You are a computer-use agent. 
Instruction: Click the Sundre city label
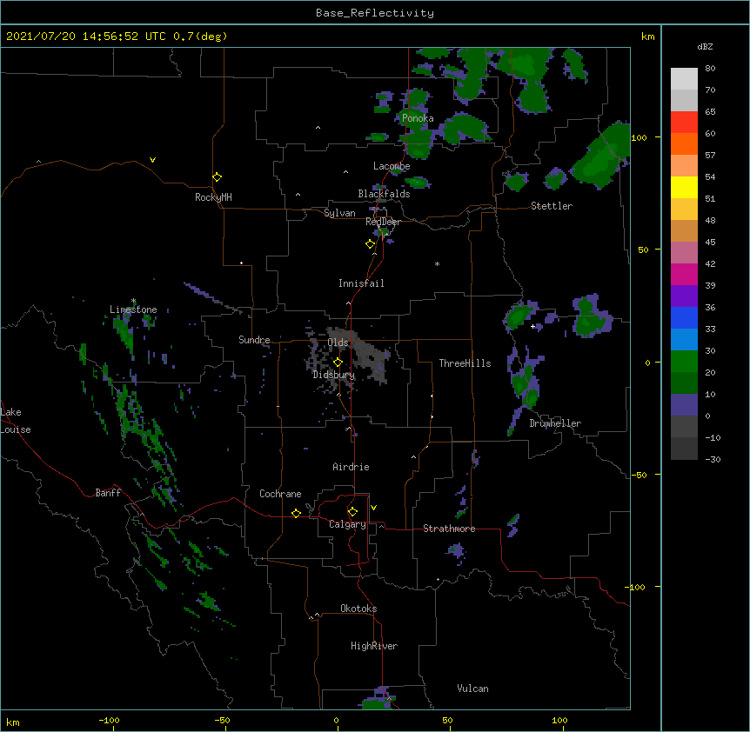(254, 340)
